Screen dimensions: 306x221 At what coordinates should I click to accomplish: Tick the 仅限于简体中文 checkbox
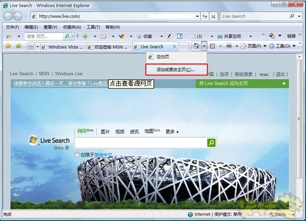(x=76, y=155)
